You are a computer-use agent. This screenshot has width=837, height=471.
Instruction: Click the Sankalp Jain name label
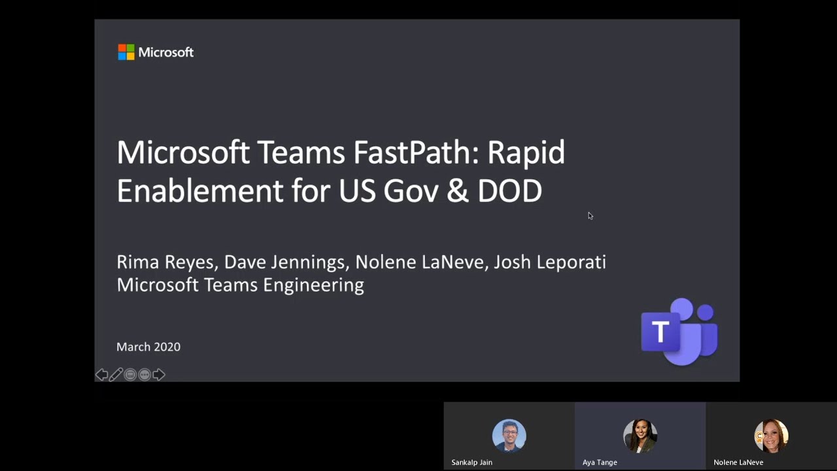point(471,462)
